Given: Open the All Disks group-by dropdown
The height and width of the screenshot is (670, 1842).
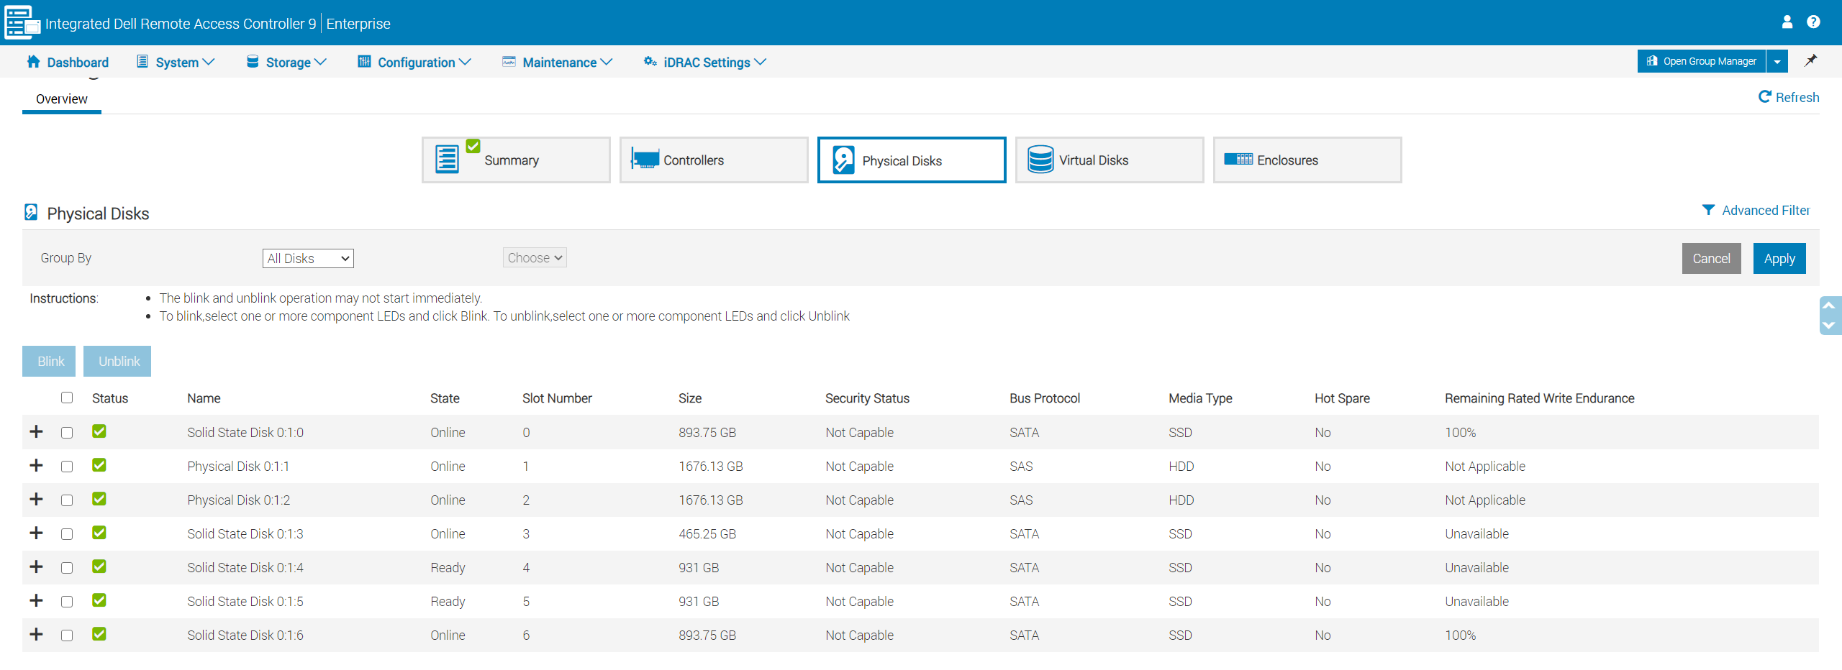Looking at the screenshot, I should pos(308,258).
